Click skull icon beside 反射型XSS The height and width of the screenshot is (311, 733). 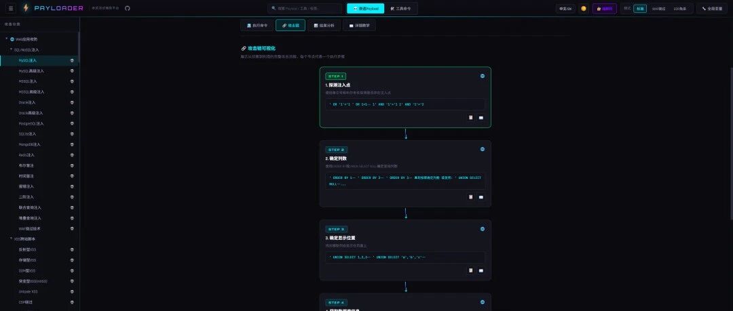[x=72, y=249]
